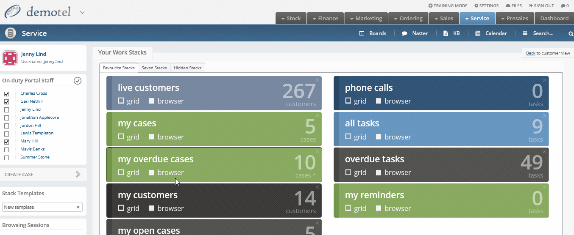Uncheck Charles Cross checkbox
574x235 pixels.
pyautogui.click(x=6, y=94)
